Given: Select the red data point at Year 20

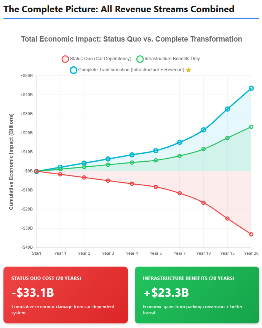Looking at the screenshot, I should pos(251,234).
